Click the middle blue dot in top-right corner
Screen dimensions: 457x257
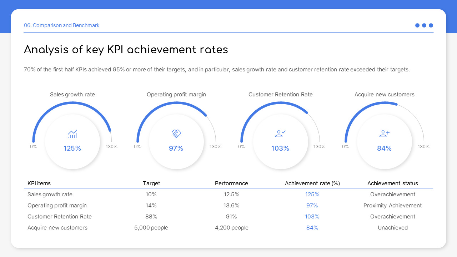pyautogui.click(x=424, y=25)
